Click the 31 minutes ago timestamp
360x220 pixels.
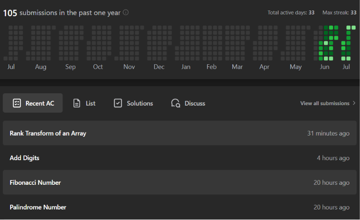coord(328,133)
